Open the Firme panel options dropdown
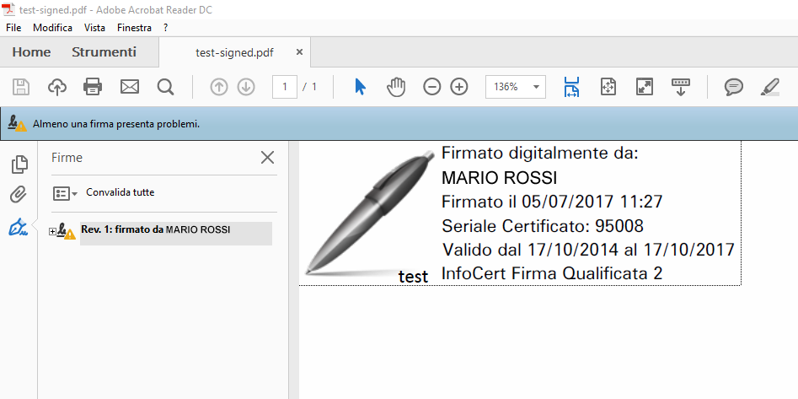Image resolution: width=798 pixels, height=399 pixels. click(65, 193)
